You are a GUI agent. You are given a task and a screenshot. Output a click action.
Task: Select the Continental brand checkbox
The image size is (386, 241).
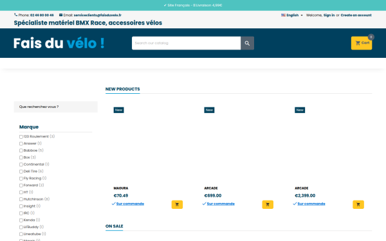[21, 165]
